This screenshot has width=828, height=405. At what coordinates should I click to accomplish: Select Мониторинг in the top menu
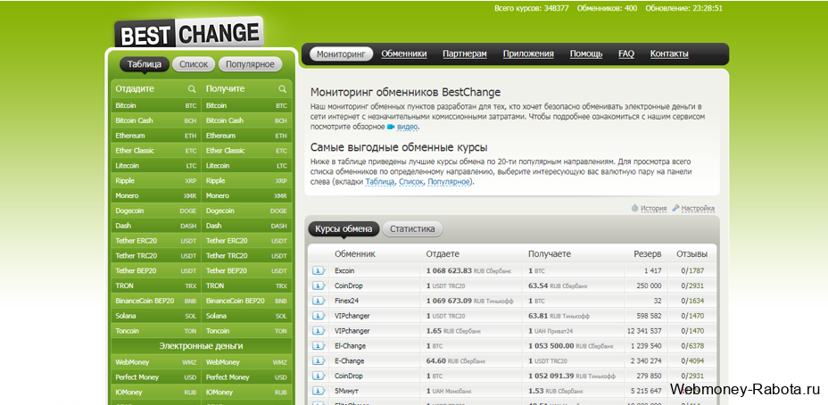(341, 54)
